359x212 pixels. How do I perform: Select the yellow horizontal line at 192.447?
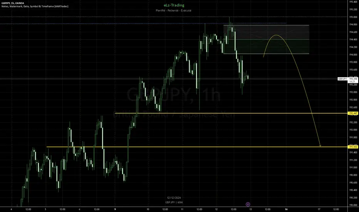tap(231, 113)
